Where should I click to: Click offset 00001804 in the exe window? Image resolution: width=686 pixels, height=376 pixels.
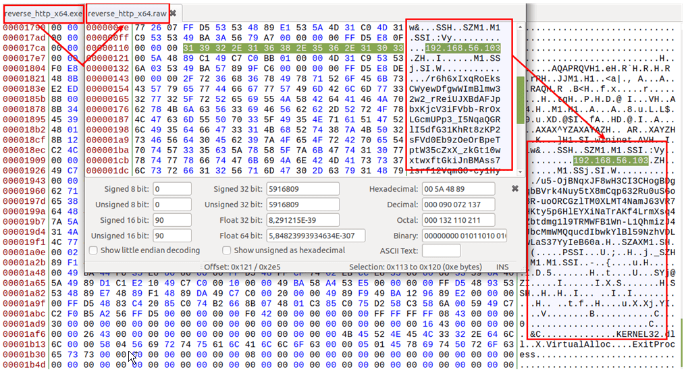point(24,69)
